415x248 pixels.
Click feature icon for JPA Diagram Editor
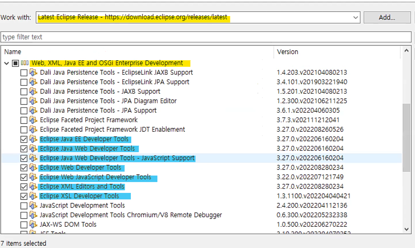click(33, 101)
